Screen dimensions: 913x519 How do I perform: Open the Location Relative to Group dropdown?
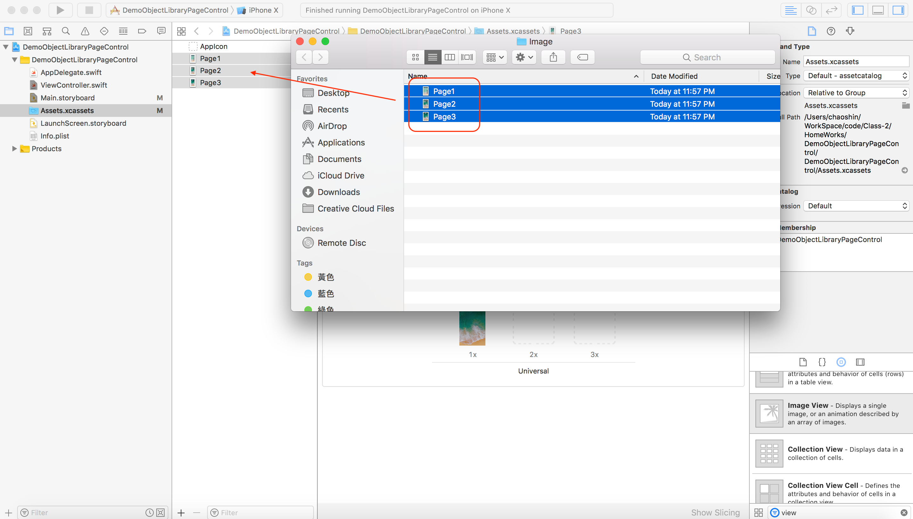856,93
